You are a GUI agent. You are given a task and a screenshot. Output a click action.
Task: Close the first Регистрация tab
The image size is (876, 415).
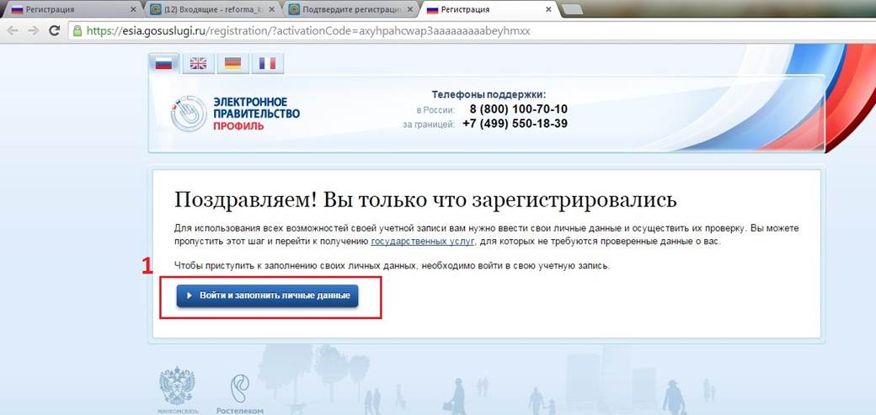tap(133, 9)
